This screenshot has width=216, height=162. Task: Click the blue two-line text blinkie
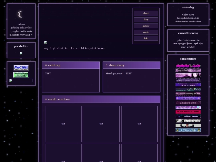(x=188, y=84)
